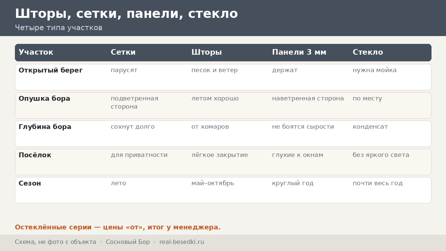Click the cell 'не боятся сырости'
Screen dimensions: 446x251
click(x=303, y=127)
